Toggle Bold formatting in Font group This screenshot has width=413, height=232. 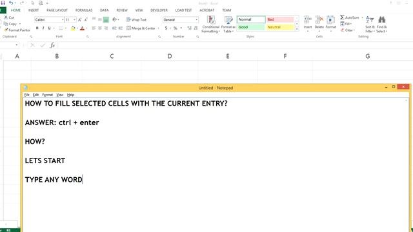click(x=37, y=28)
